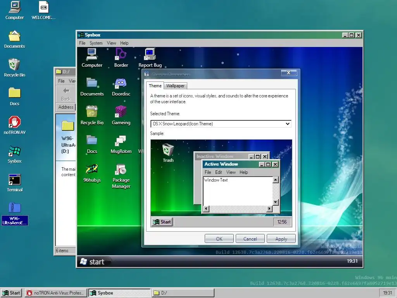Open the Documents folder on the outer desktop
The width and height of the screenshot is (397, 298).
[x=14, y=39]
